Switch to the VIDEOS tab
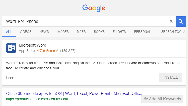 click(26, 32)
